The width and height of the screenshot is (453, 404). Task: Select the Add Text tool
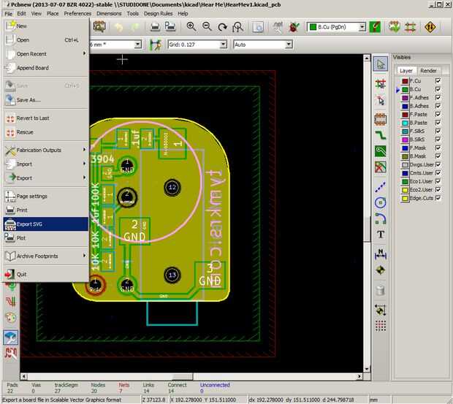pyautogui.click(x=380, y=235)
